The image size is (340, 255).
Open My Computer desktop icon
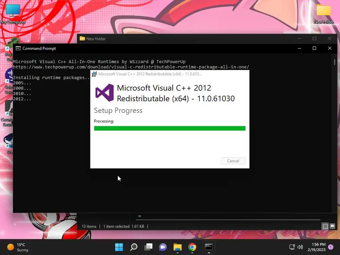coord(13,13)
